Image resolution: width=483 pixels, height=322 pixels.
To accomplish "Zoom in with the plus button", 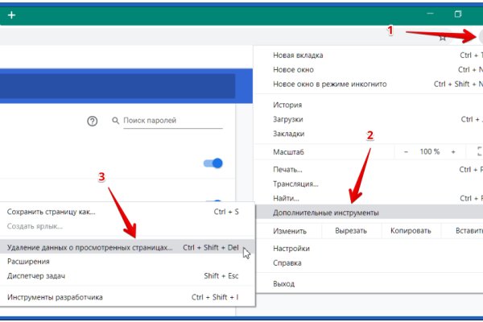I will pos(454,151).
